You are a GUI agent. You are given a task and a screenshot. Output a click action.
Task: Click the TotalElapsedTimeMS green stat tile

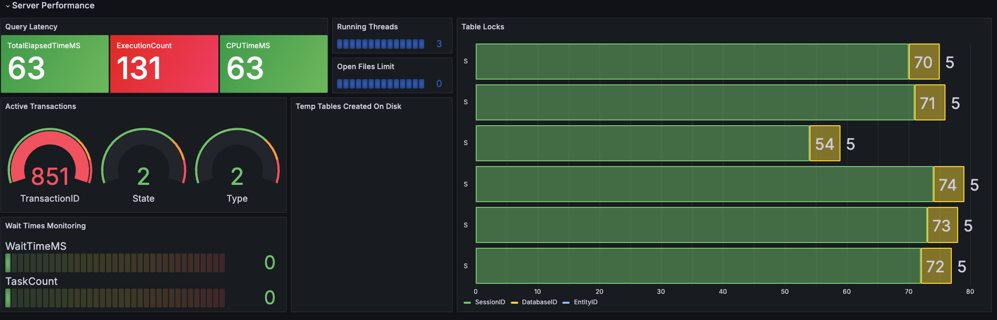pos(55,64)
